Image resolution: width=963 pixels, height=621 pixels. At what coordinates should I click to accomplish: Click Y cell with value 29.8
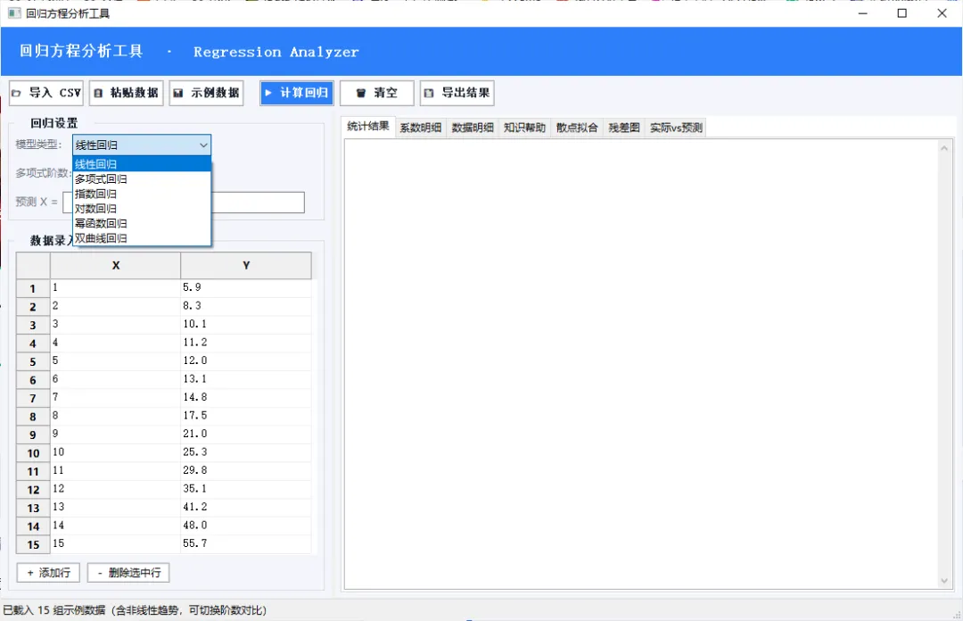(246, 471)
